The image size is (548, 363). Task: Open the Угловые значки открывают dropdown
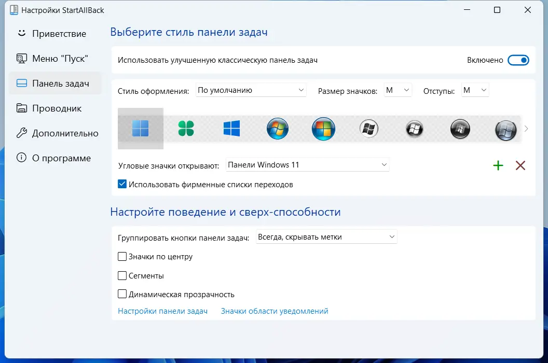[x=307, y=164]
